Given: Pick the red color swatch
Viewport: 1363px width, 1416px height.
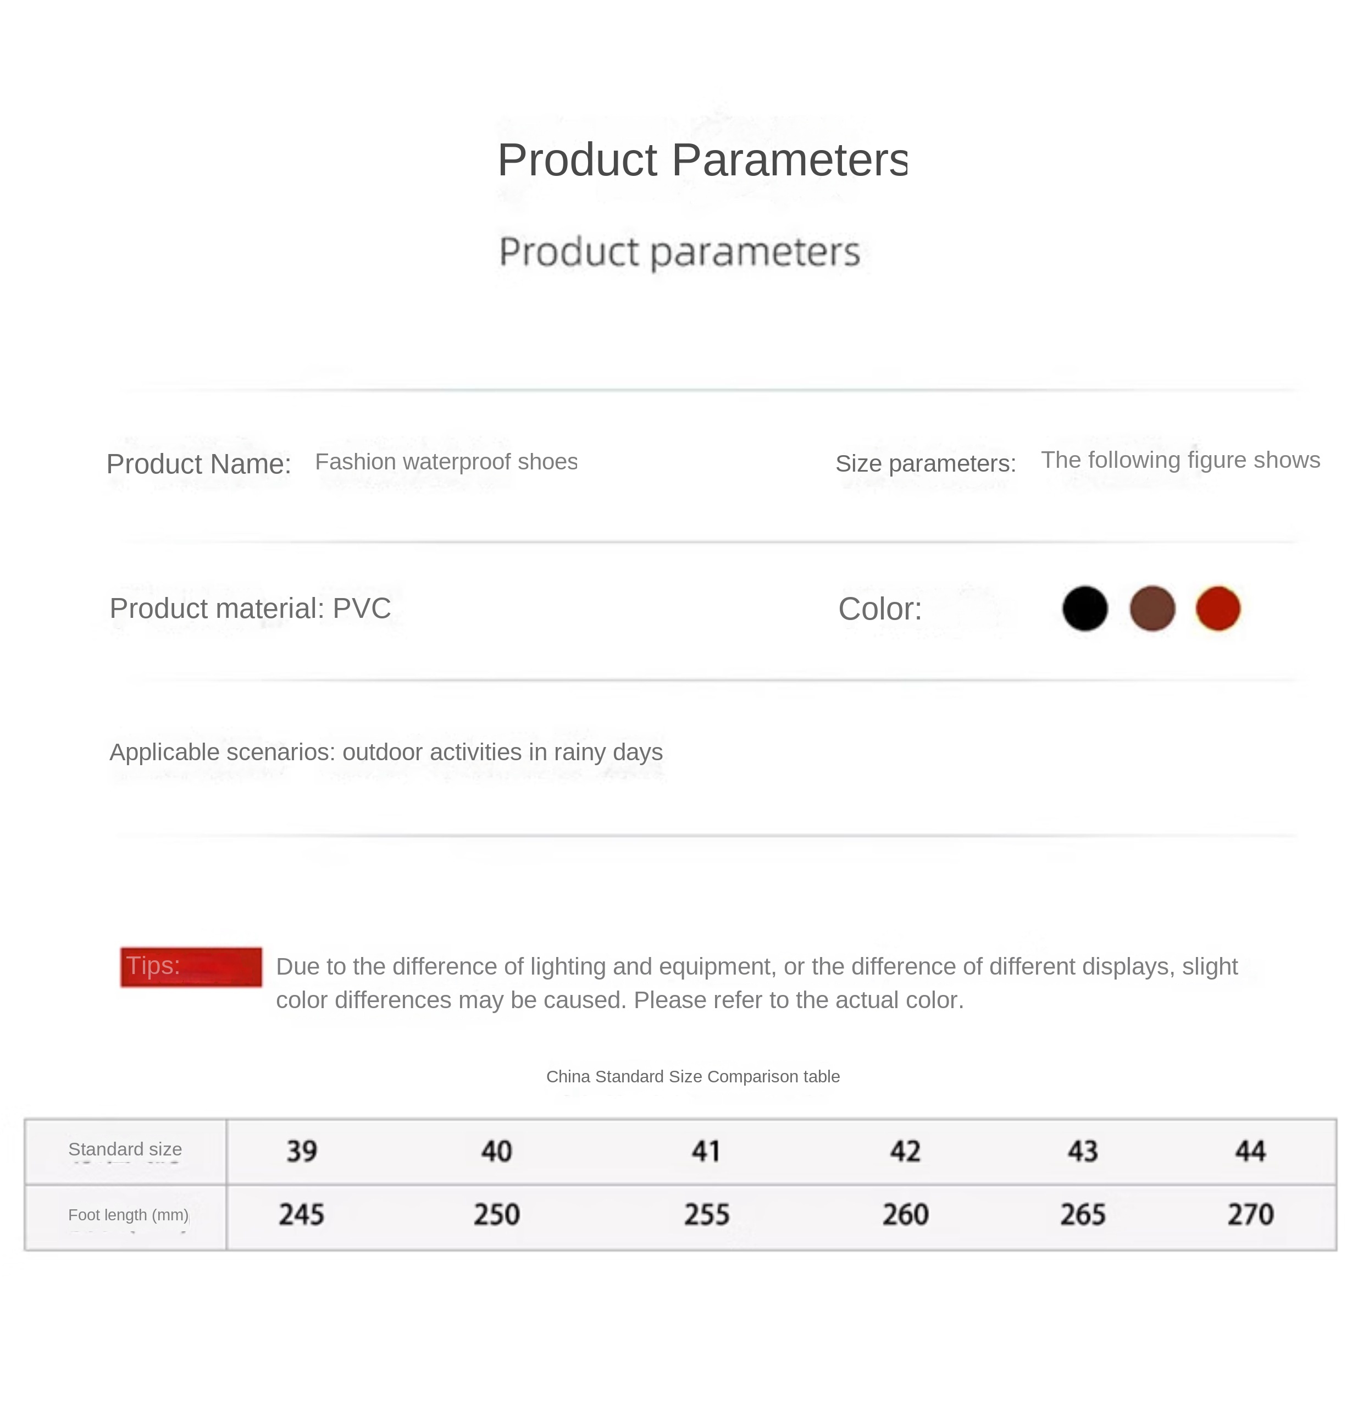Looking at the screenshot, I should (x=1217, y=609).
